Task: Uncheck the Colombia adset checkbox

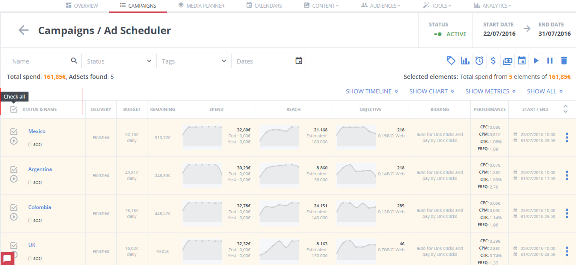Action: coord(14,208)
